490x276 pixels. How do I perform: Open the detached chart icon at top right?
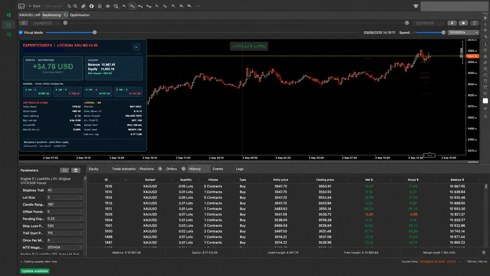[416, 6]
